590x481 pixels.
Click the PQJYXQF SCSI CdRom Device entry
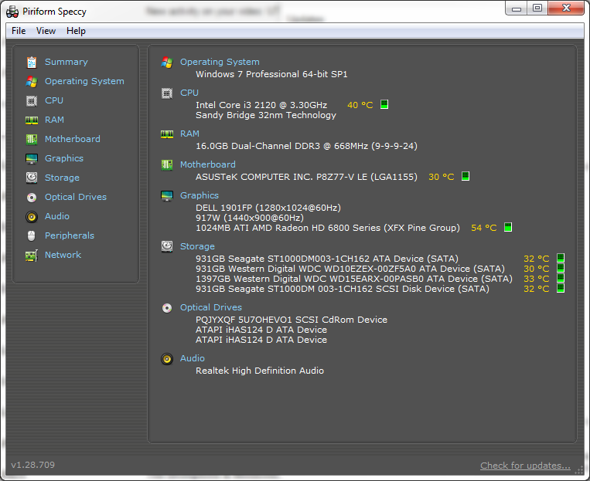coord(292,320)
